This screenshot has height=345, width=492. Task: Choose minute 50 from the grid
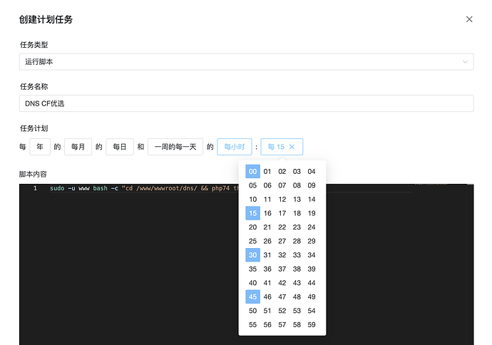(253, 311)
